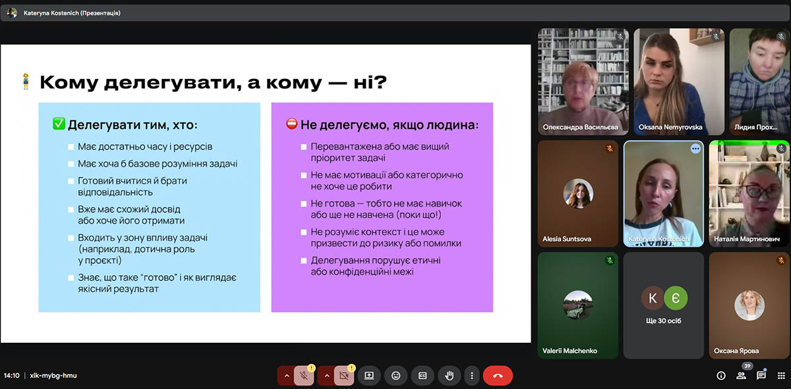Image resolution: width=791 pixels, height=389 pixels.
Task: Open more options three-dot menu
Action: pos(471,375)
